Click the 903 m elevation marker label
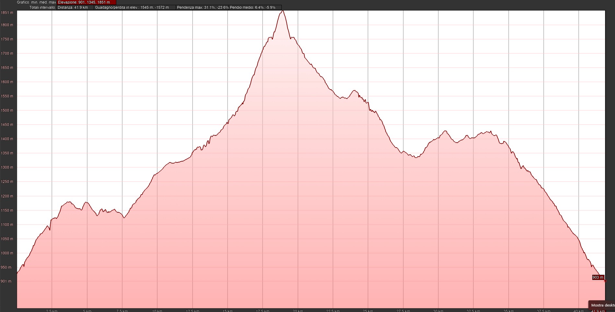Screen dimensions: 615x312 point(598,277)
